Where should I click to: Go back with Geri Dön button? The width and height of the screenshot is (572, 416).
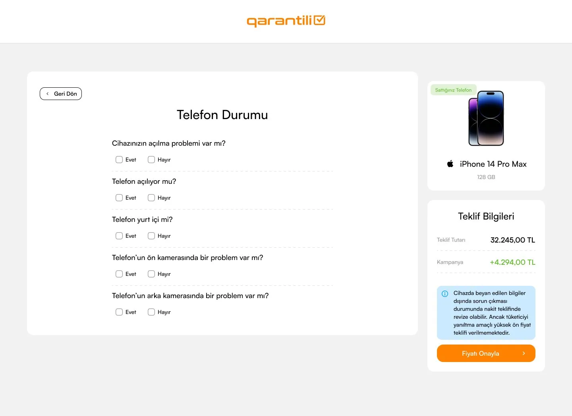pos(61,94)
